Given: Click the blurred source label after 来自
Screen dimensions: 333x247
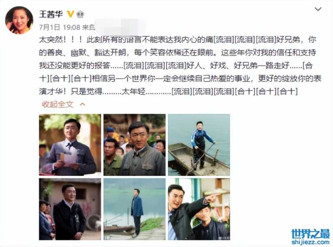Looking at the screenshot, I should point(120,27).
